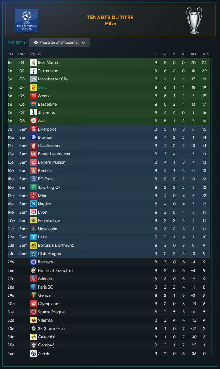
Task: Click the vertical scrollbar beside the standings table
Action: (212, 208)
